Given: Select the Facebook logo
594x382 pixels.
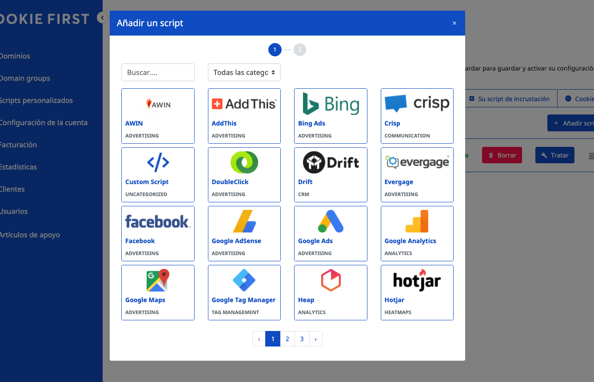Looking at the screenshot, I should coord(158,221).
